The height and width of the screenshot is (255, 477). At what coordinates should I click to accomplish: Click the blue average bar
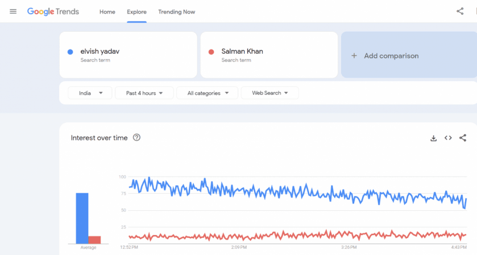(x=82, y=218)
